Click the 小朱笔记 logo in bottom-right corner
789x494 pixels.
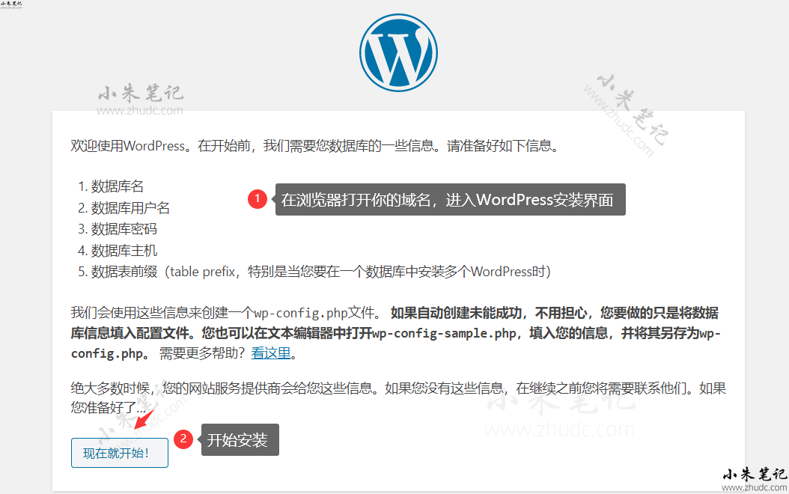753,478
